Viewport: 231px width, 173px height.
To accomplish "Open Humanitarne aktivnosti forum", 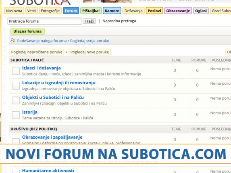I will 48,171.
